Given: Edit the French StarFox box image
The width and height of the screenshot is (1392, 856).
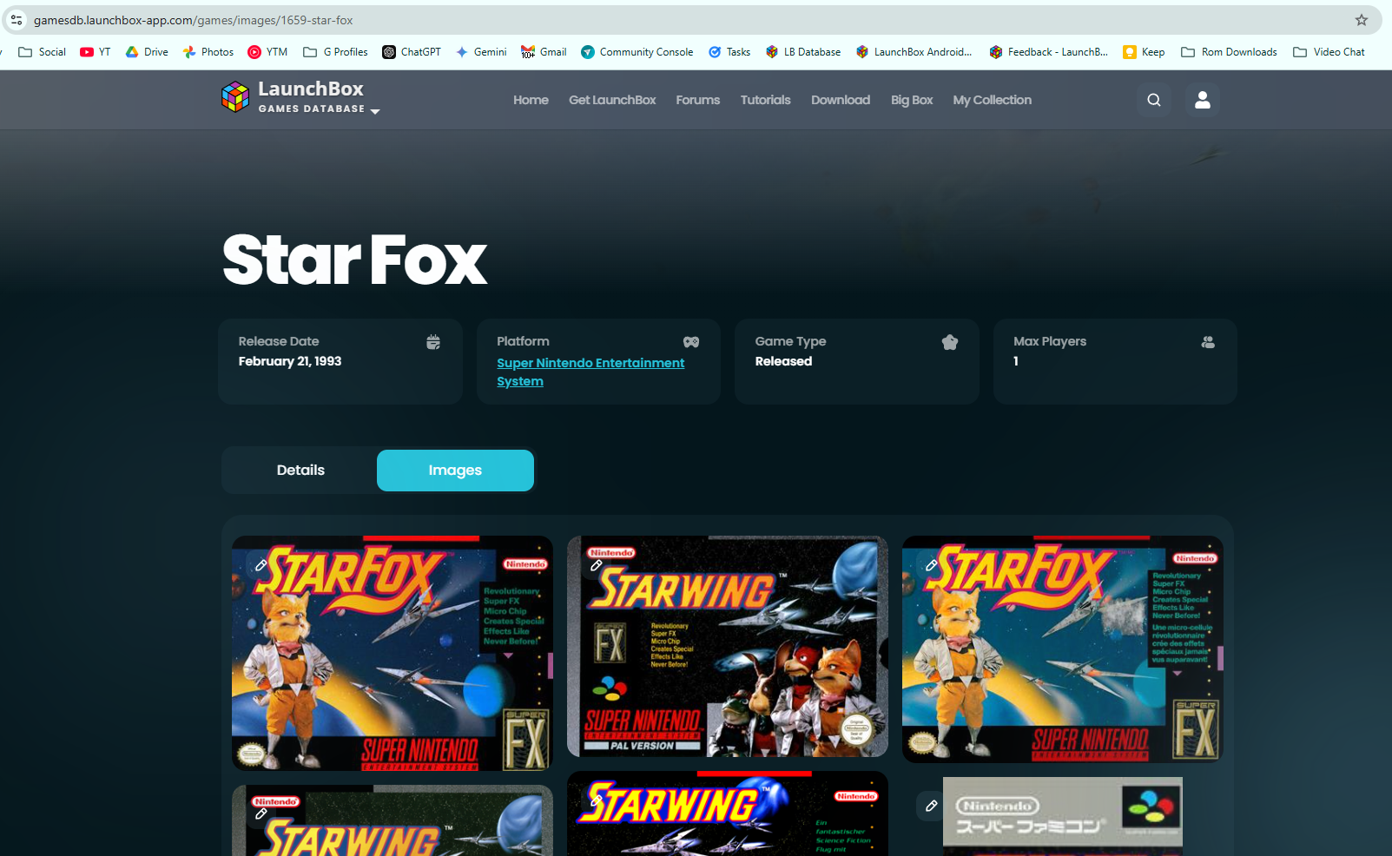Looking at the screenshot, I should (x=931, y=565).
